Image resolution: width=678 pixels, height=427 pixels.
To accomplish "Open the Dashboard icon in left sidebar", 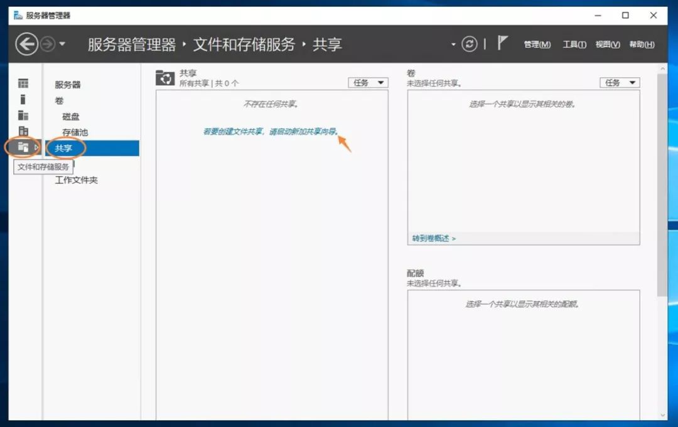I will [x=23, y=83].
